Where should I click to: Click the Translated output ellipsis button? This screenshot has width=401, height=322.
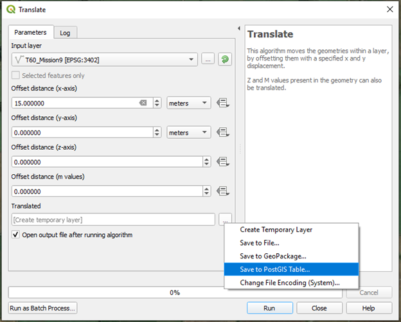click(225, 219)
